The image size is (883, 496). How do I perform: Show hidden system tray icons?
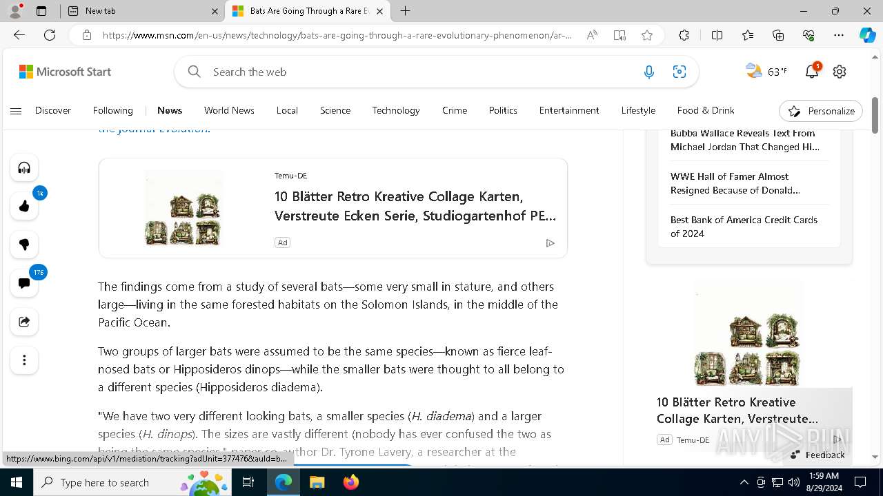tap(744, 482)
